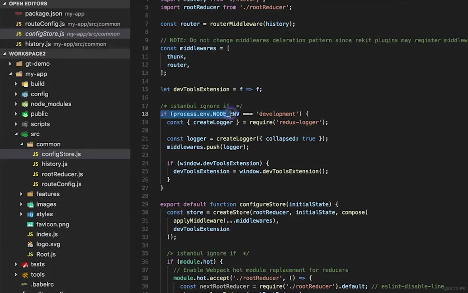Click the node_modules folder icon

pyautogui.click(x=25, y=104)
